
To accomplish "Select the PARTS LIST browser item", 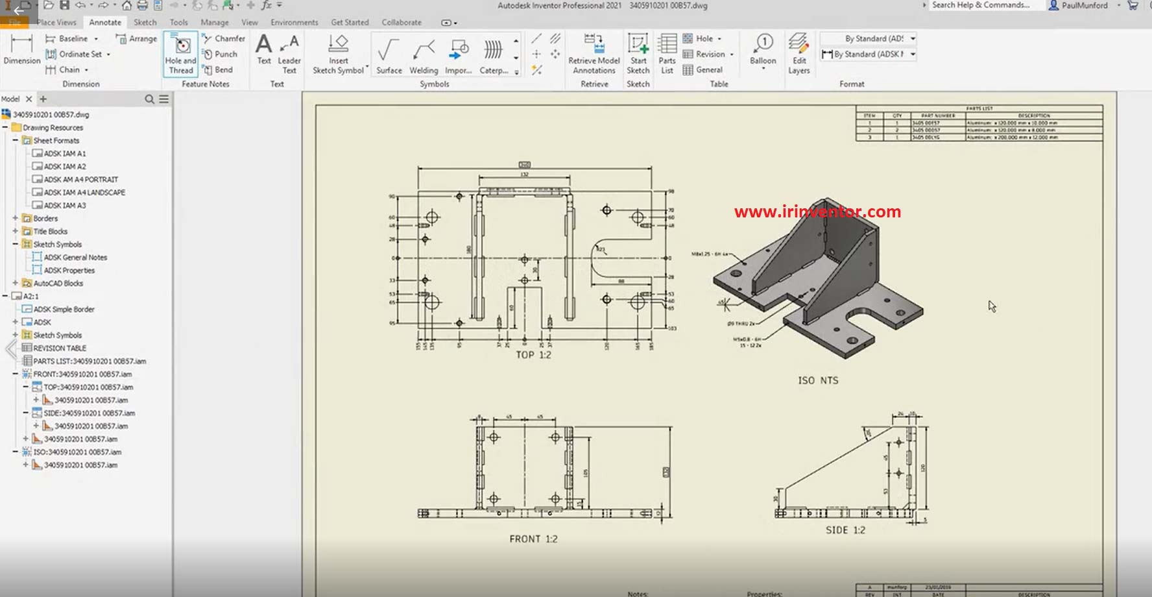I will 90,361.
